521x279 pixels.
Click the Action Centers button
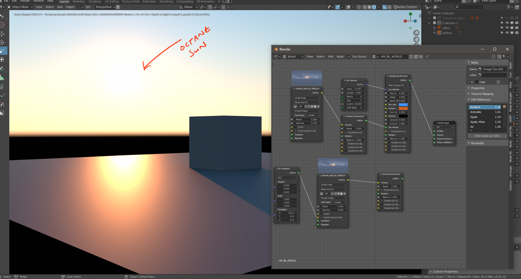[405, 7]
